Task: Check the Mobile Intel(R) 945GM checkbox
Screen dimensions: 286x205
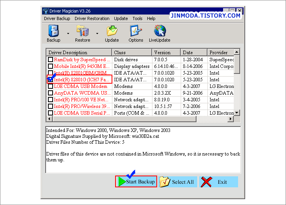Action: [x=50, y=66]
